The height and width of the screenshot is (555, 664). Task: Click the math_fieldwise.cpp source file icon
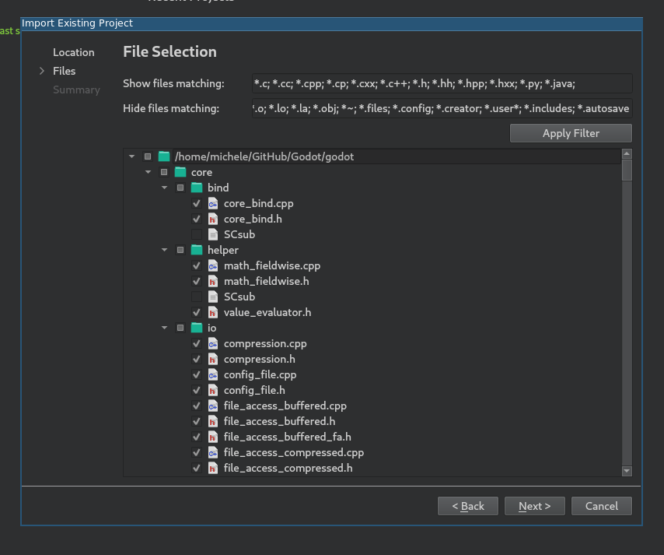(x=213, y=265)
